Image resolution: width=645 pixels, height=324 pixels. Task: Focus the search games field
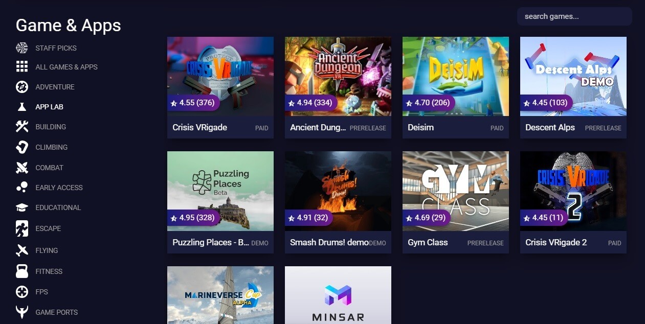pos(574,16)
